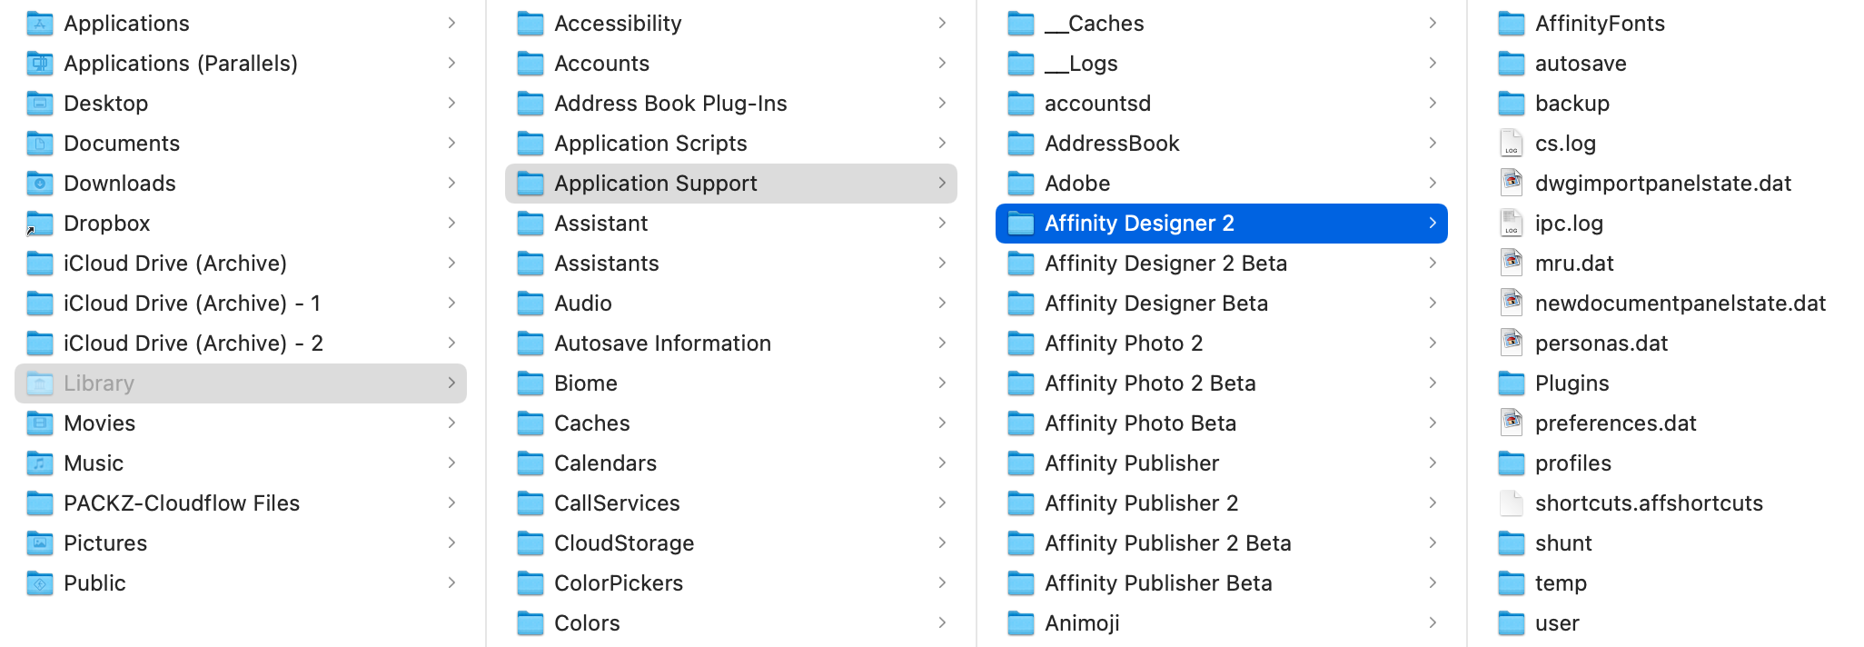This screenshot has width=1864, height=647.
Task: Click the shortcuts.affshortcuts blank file icon
Action: click(x=1512, y=503)
